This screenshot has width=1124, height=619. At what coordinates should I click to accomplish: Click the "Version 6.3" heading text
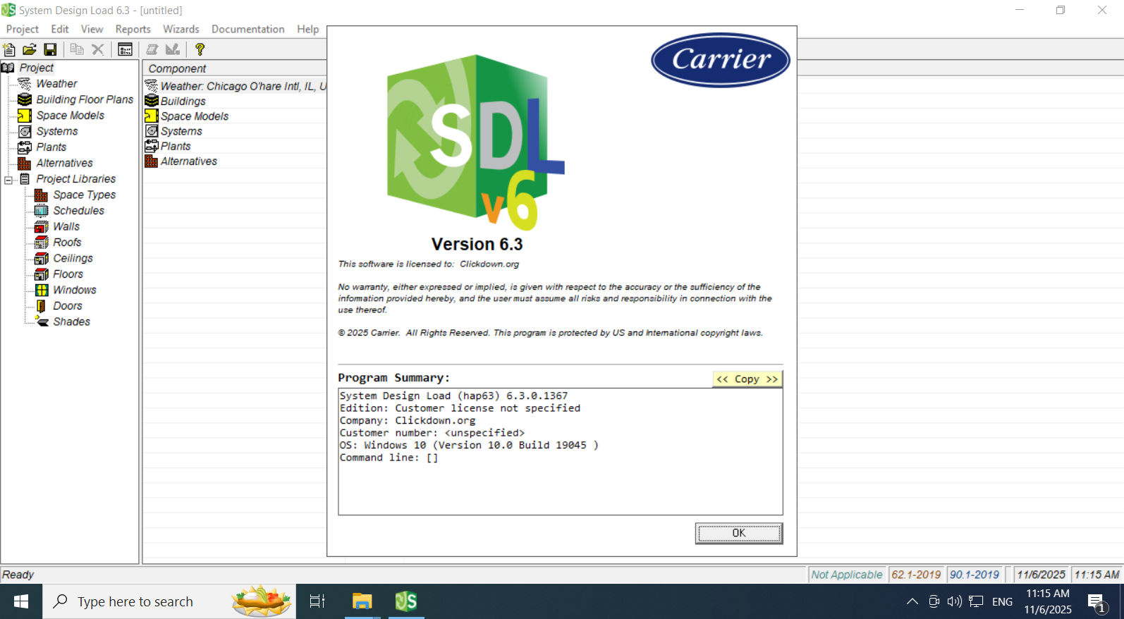pos(477,245)
